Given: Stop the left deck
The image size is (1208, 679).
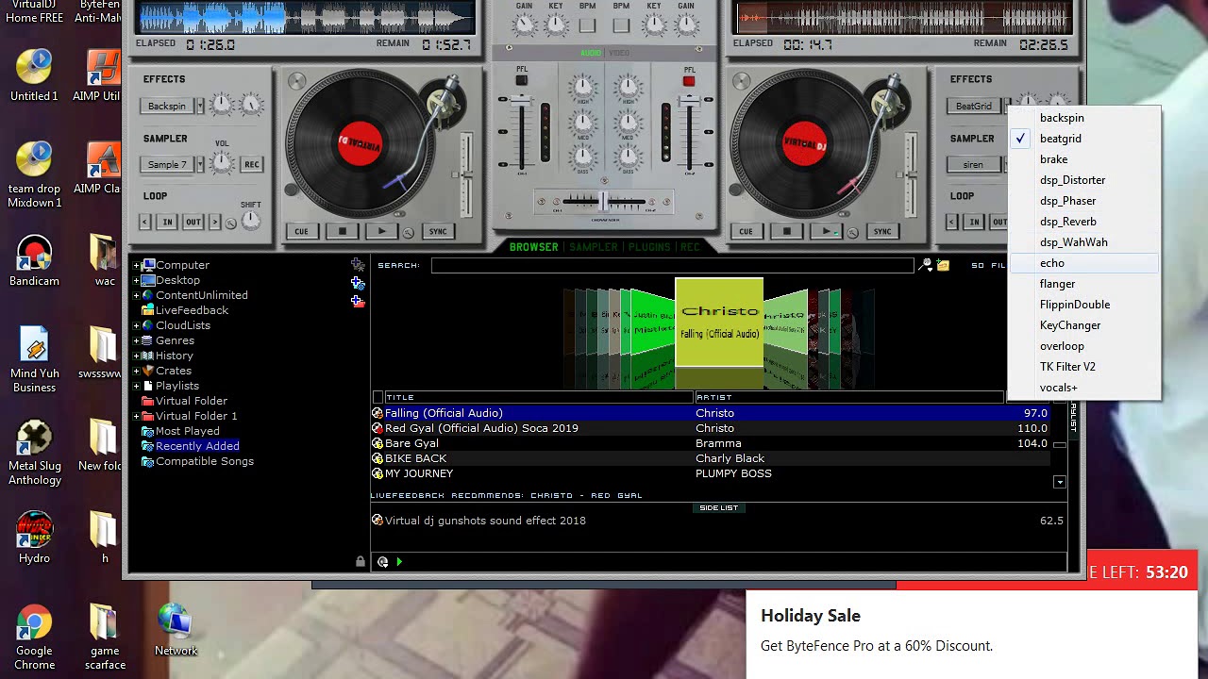Looking at the screenshot, I should coord(343,231).
